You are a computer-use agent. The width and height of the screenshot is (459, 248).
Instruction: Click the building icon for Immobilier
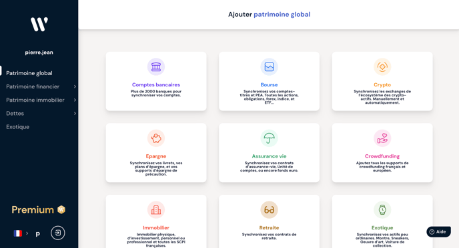pos(156,210)
